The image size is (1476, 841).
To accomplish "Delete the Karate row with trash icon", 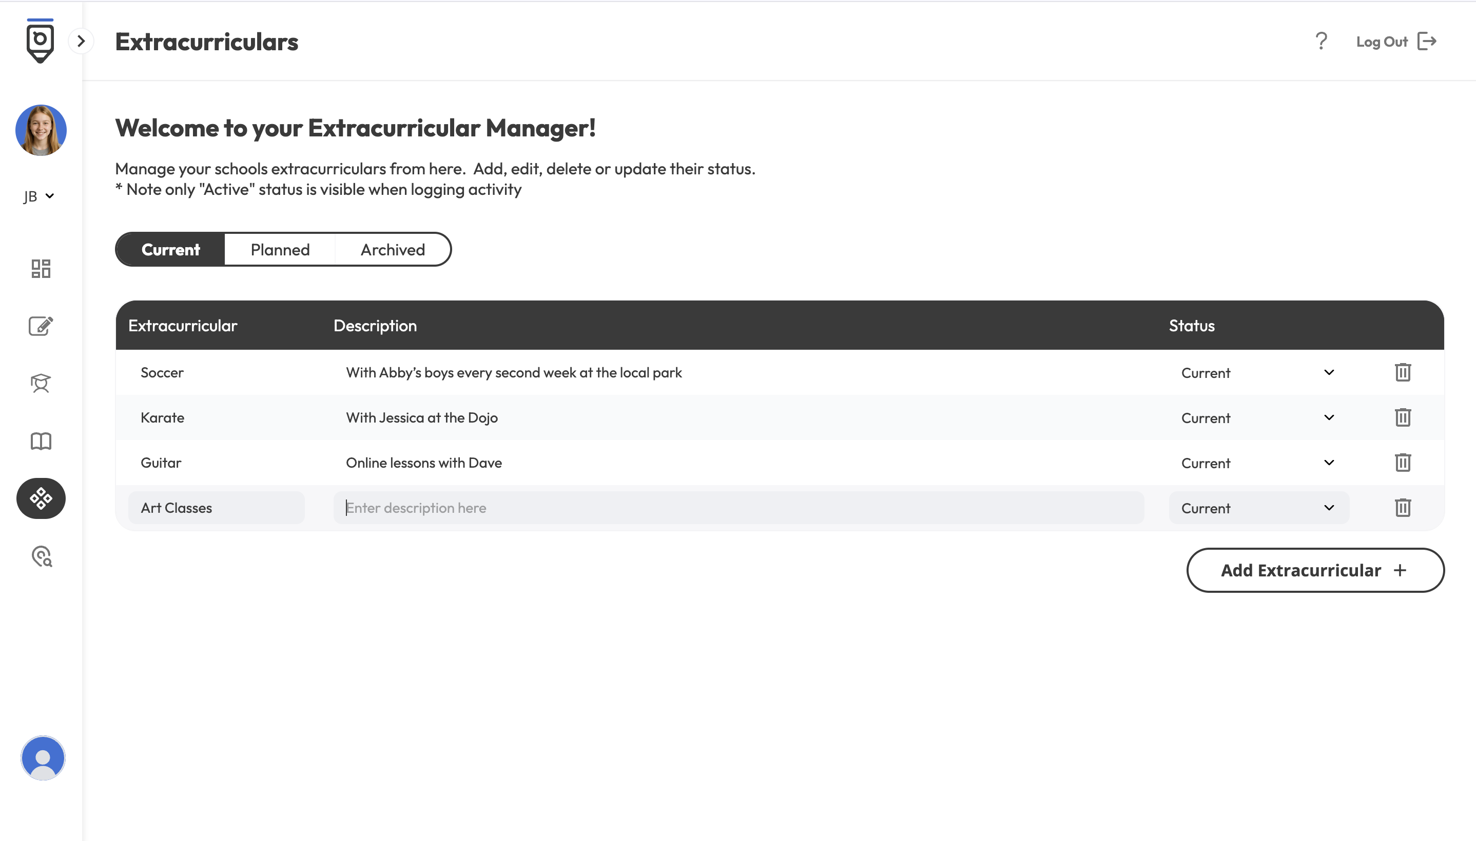I will (1403, 417).
